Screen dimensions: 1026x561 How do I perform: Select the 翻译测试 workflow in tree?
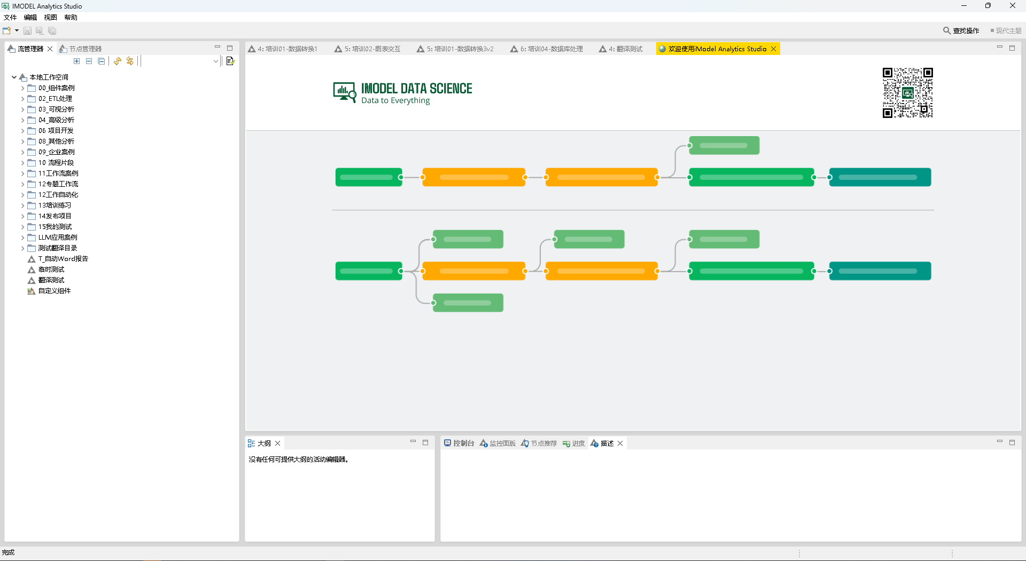(x=51, y=280)
